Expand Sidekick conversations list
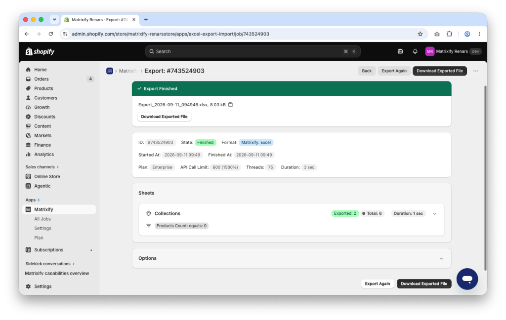Viewport: 506px width, 320px height. [50, 264]
